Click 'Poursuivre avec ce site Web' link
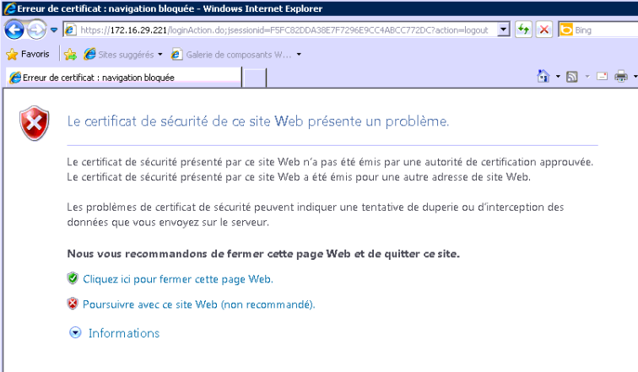638x372 pixels. (x=198, y=304)
